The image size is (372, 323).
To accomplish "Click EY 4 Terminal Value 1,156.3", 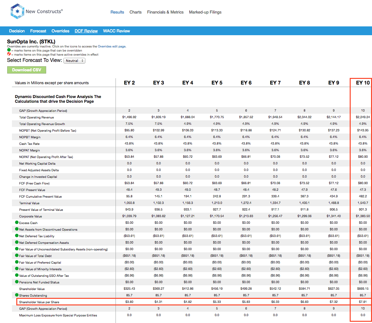I will tap(188, 203).
